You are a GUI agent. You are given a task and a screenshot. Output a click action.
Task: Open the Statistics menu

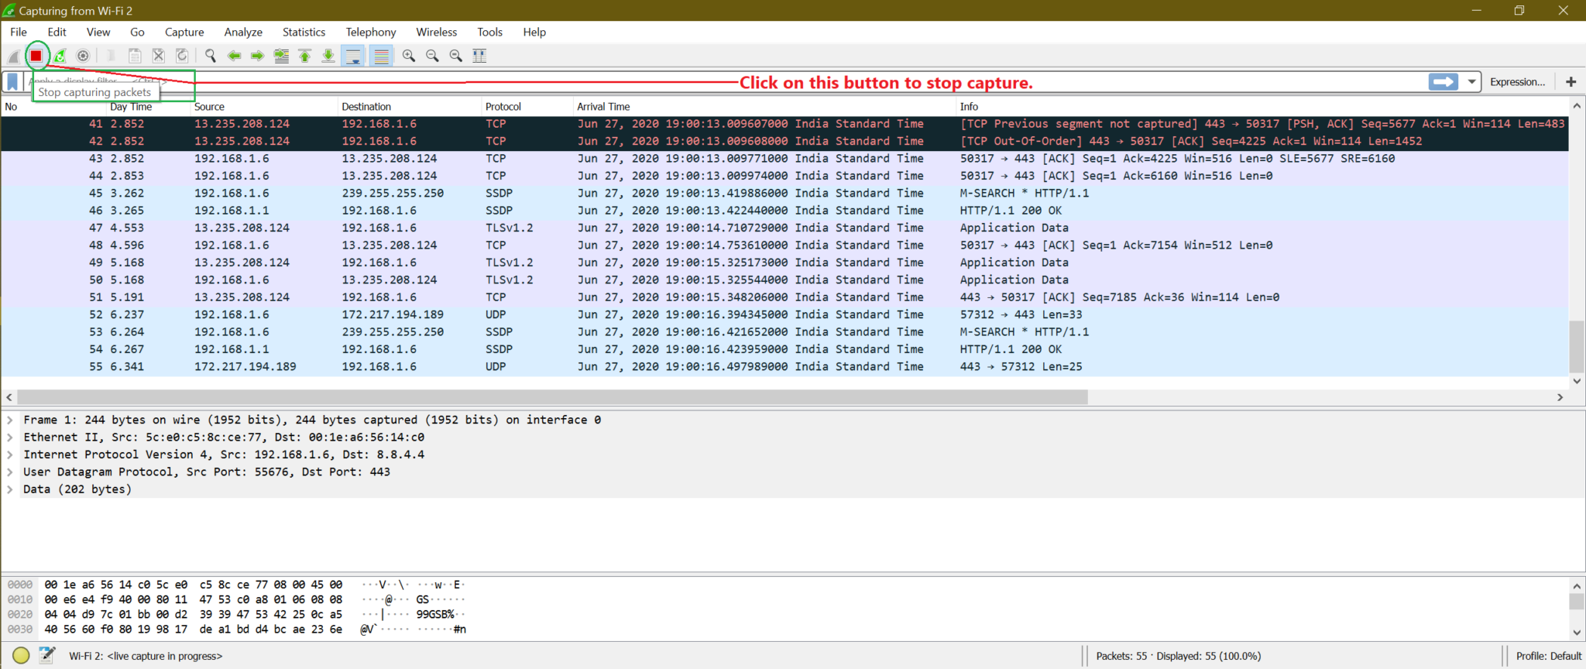[x=304, y=32]
